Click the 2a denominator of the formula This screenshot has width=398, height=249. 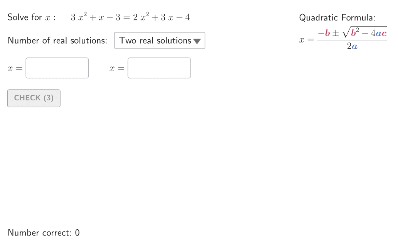352,47
